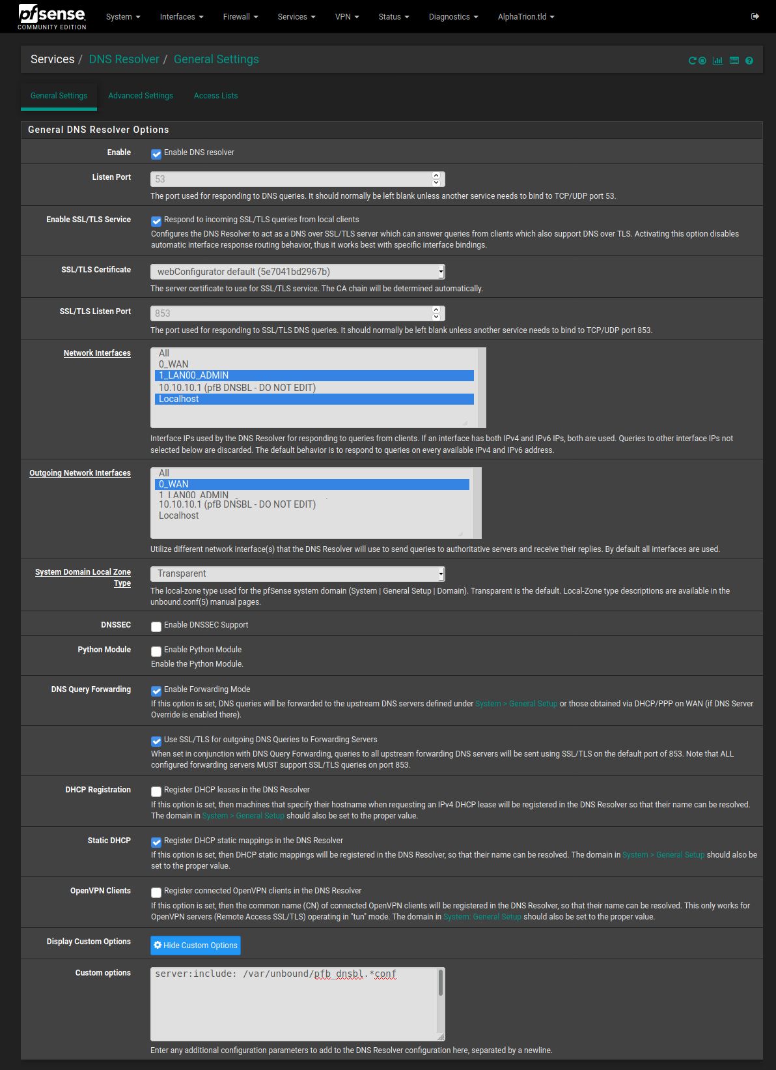Screen dimensions: 776x1070
Task: Click the Outgoing Network Interfaces list scrollbar
Action: point(477,503)
